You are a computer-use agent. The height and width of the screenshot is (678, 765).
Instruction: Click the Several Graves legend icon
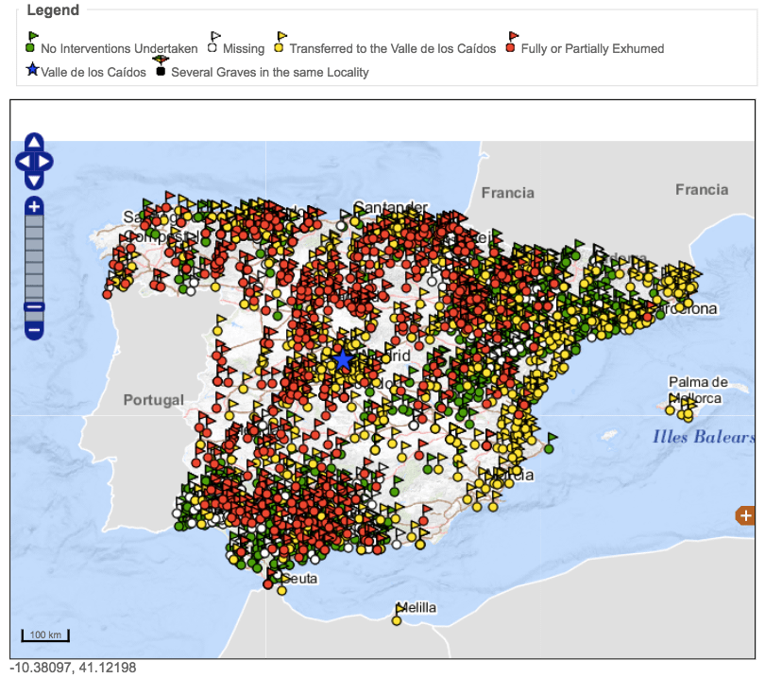[161, 66]
